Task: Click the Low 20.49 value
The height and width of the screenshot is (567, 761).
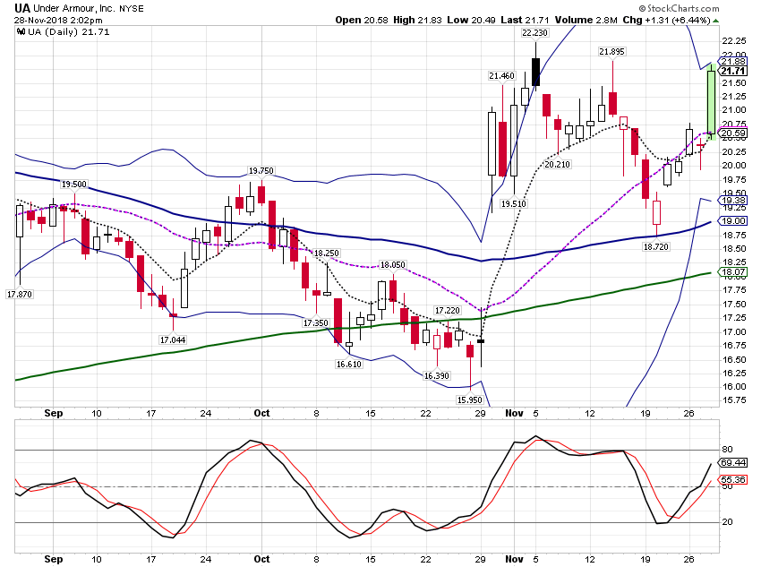Action: [x=471, y=20]
